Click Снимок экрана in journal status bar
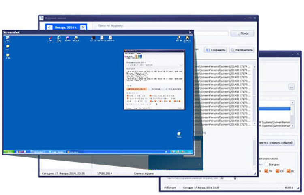The width and height of the screenshot is (304, 195). click(x=143, y=173)
